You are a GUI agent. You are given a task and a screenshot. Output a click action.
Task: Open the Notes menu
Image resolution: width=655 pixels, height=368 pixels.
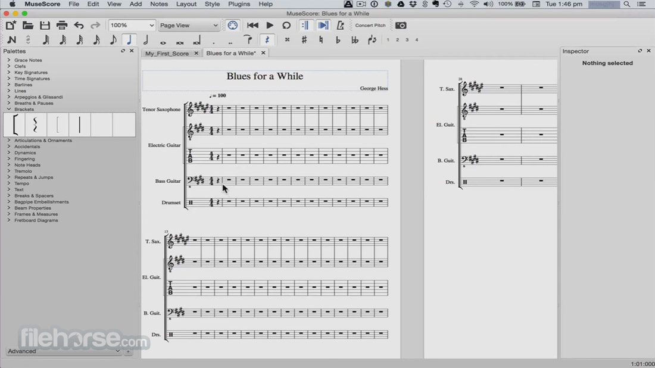159,4
